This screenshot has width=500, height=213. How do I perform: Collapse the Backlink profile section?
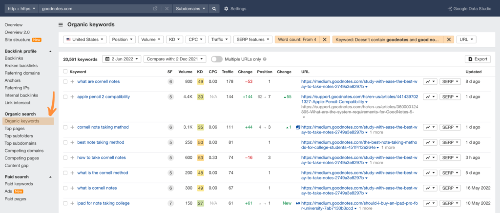click(x=50, y=51)
